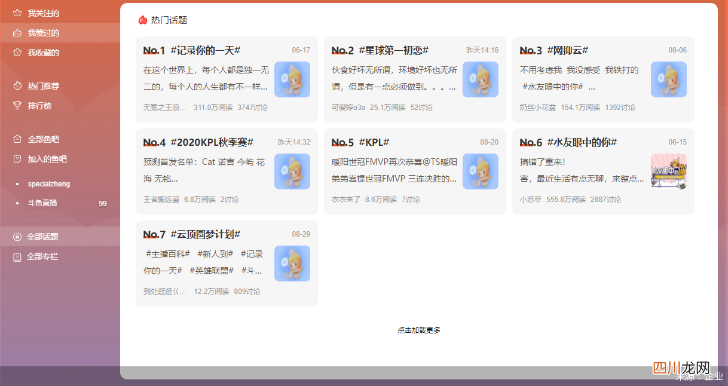This screenshot has height=386, width=728.
Task: Click author 奶丝小花盆
Action: tap(538, 108)
